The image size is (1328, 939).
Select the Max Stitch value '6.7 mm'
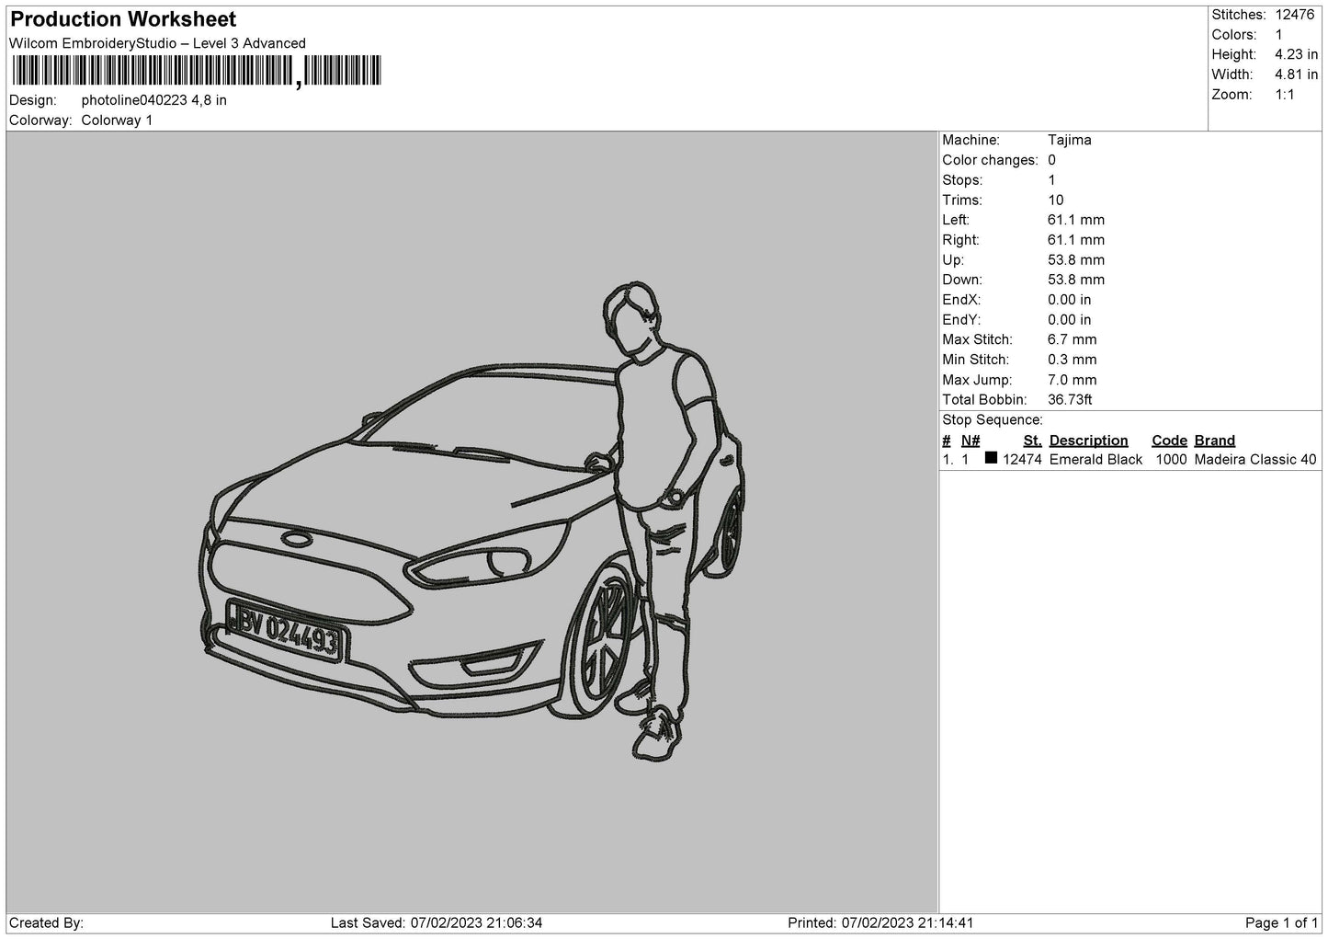[x=1073, y=339]
